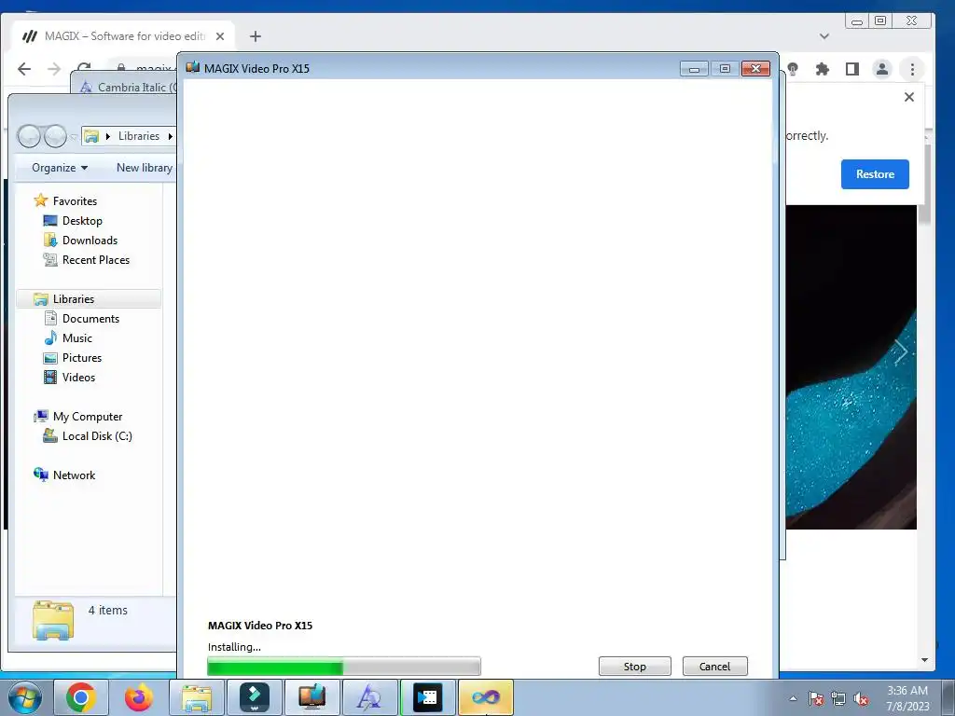Toggle Chrome side panel icon

coord(851,69)
